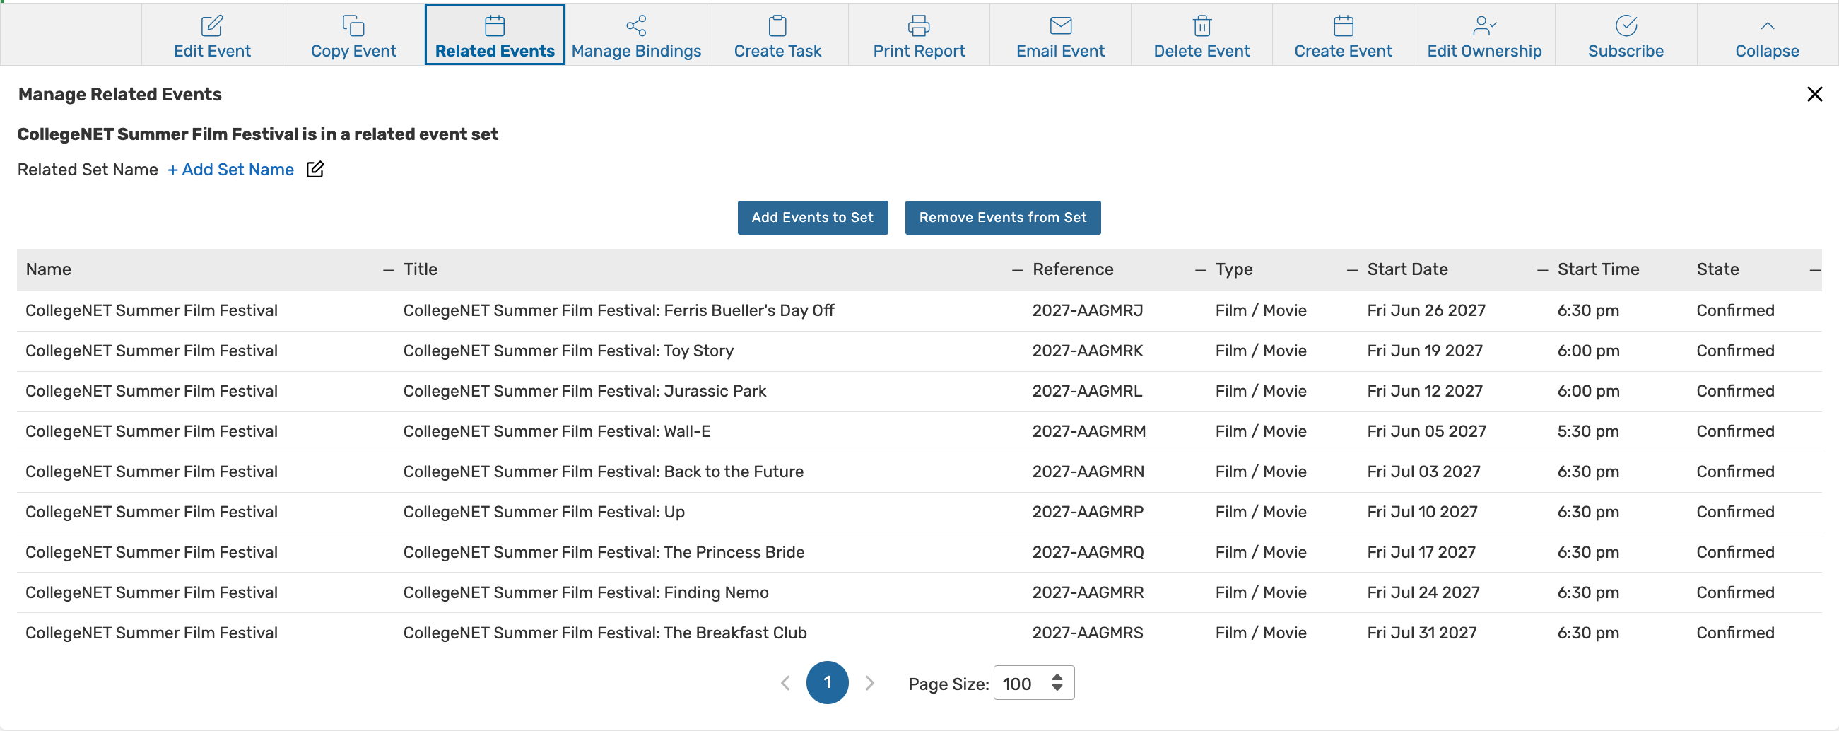Click reference 2027-AAGMRQ
Image resolution: width=1839 pixels, height=731 pixels.
(1088, 553)
